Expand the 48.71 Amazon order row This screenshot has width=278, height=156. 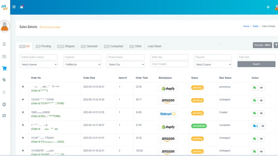pos(23,99)
